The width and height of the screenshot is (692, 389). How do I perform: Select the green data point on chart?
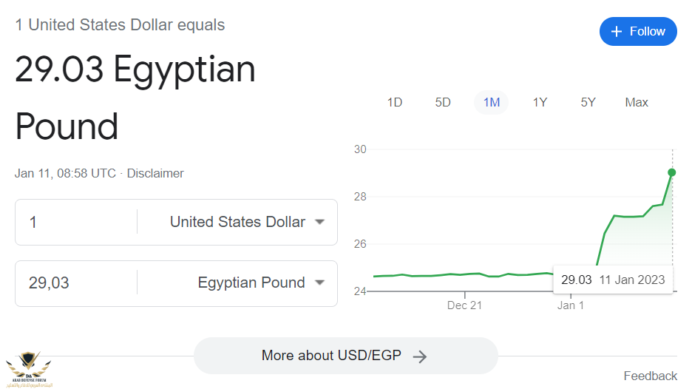(672, 172)
